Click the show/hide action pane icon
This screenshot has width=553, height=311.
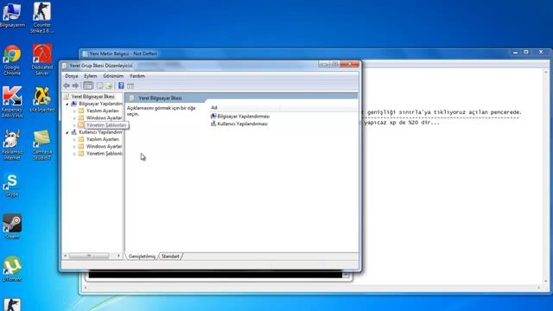[x=130, y=86]
